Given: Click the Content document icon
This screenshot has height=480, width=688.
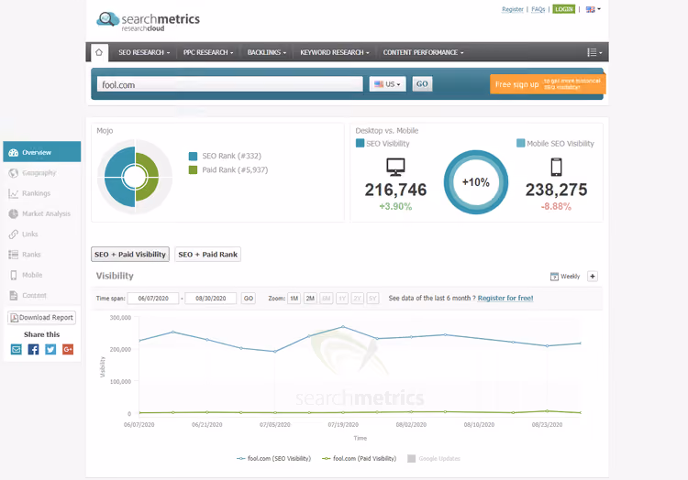Looking at the screenshot, I should (14, 296).
